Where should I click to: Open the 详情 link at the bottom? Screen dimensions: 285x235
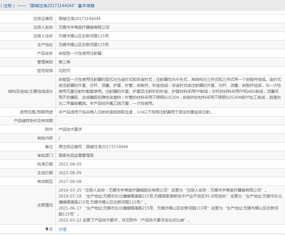point(62,229)
